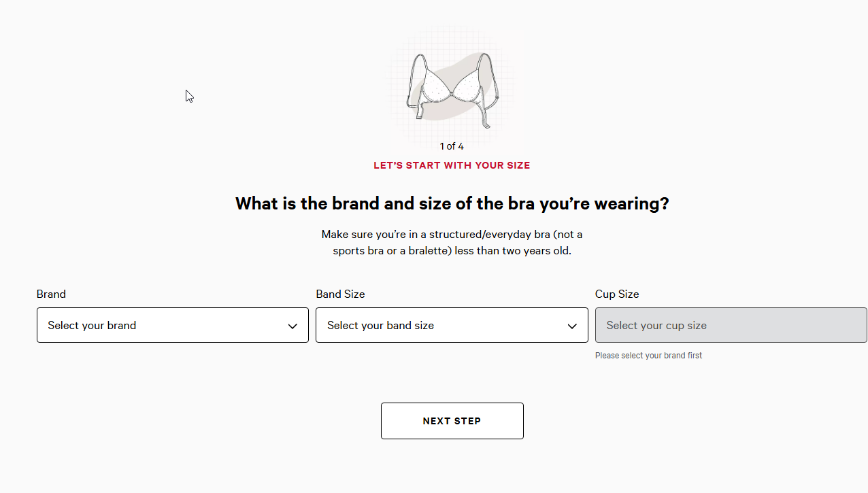Expand the Band Size dropdown
Image resolution: width=868 pixels, height=493 pixels.
coord(452,325)
